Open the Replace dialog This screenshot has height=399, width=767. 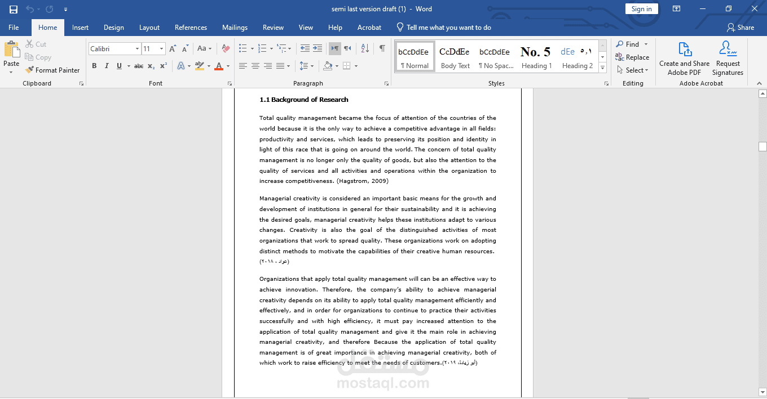632,57
